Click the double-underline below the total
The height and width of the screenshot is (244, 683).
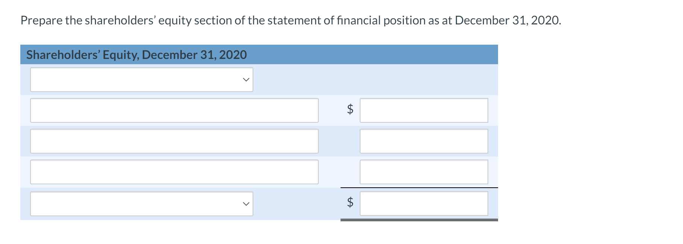[x=419, y=220]
